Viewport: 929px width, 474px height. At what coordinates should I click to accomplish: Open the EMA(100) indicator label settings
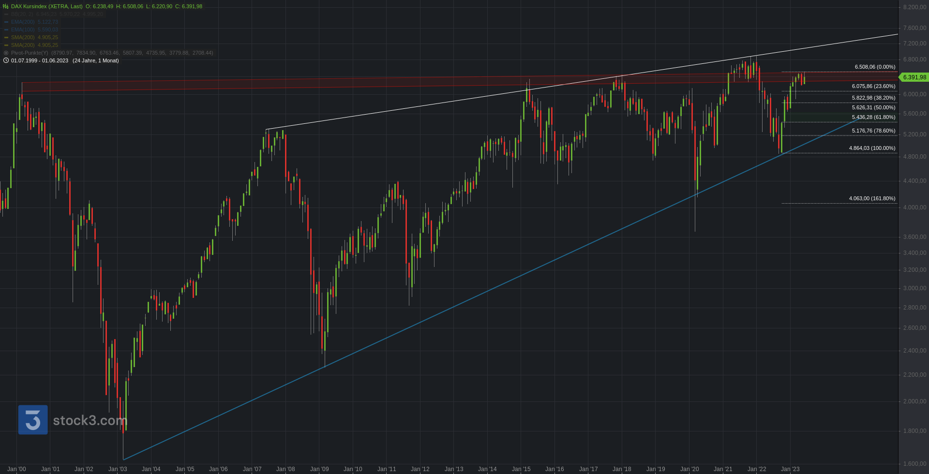pos(22,30)
